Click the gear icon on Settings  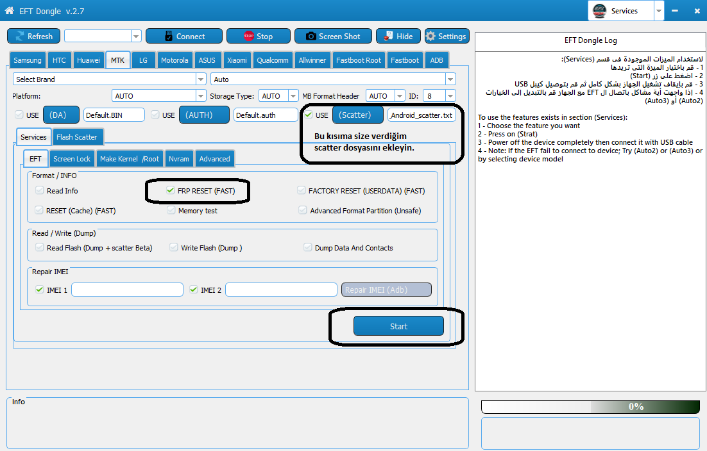(430, 36)
